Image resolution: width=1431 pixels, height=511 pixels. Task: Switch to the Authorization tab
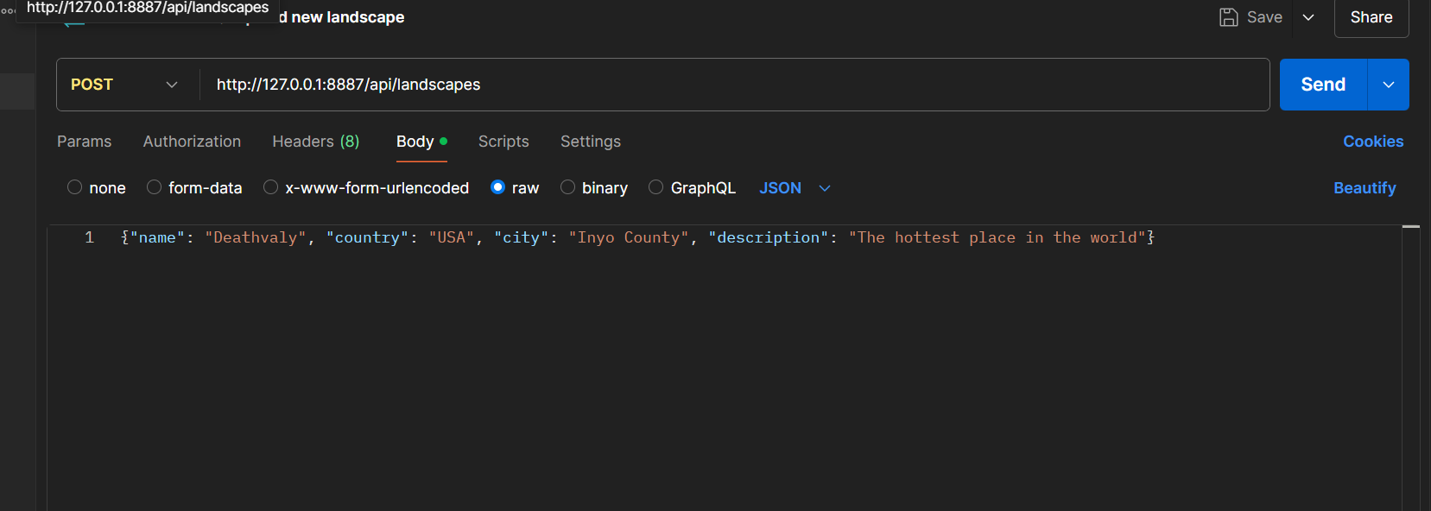pos(192,142)
